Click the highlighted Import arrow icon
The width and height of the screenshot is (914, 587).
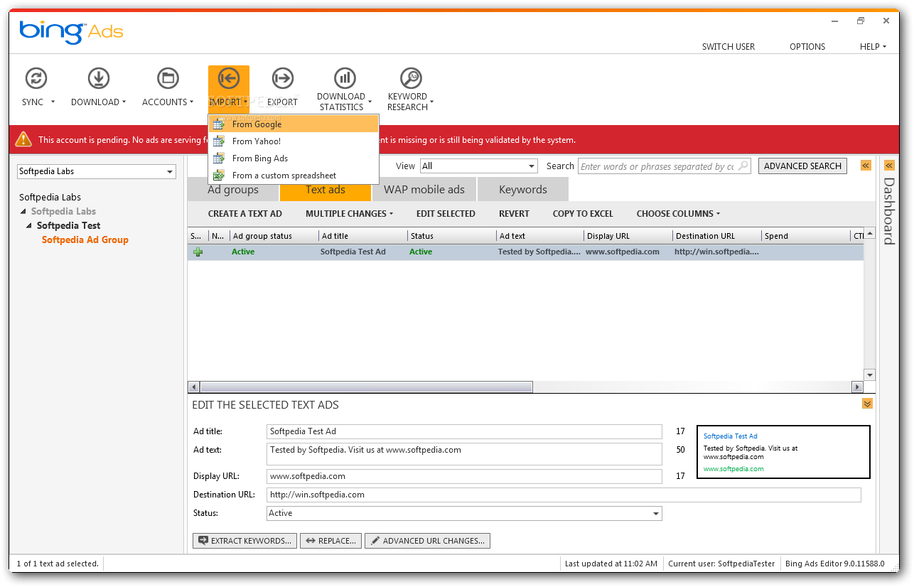[229, 78]
